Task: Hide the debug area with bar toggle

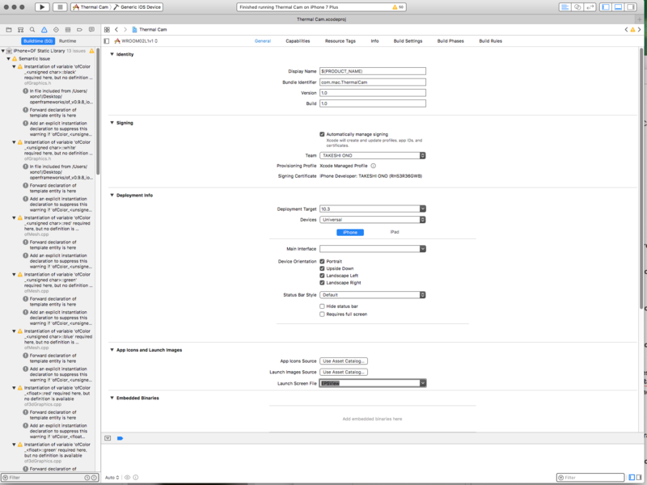Action: (108, 438)
